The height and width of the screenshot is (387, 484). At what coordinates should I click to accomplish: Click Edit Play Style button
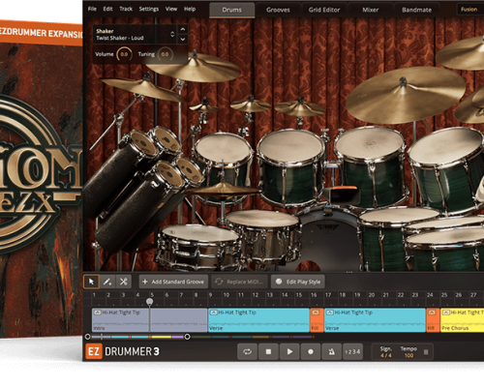(x=298, y=282)
